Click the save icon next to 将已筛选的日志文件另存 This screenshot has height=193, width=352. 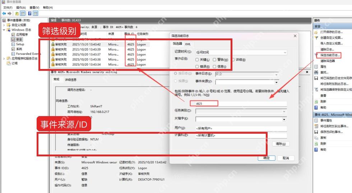(316, 78)
